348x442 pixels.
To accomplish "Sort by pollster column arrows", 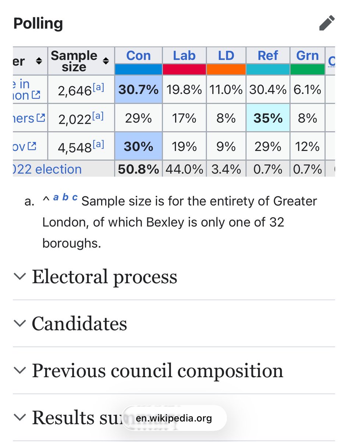I will 39,62.
